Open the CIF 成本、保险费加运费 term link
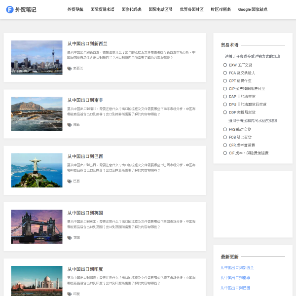The height and width of the screenshot is (296, 296). (x=249, y=153)
